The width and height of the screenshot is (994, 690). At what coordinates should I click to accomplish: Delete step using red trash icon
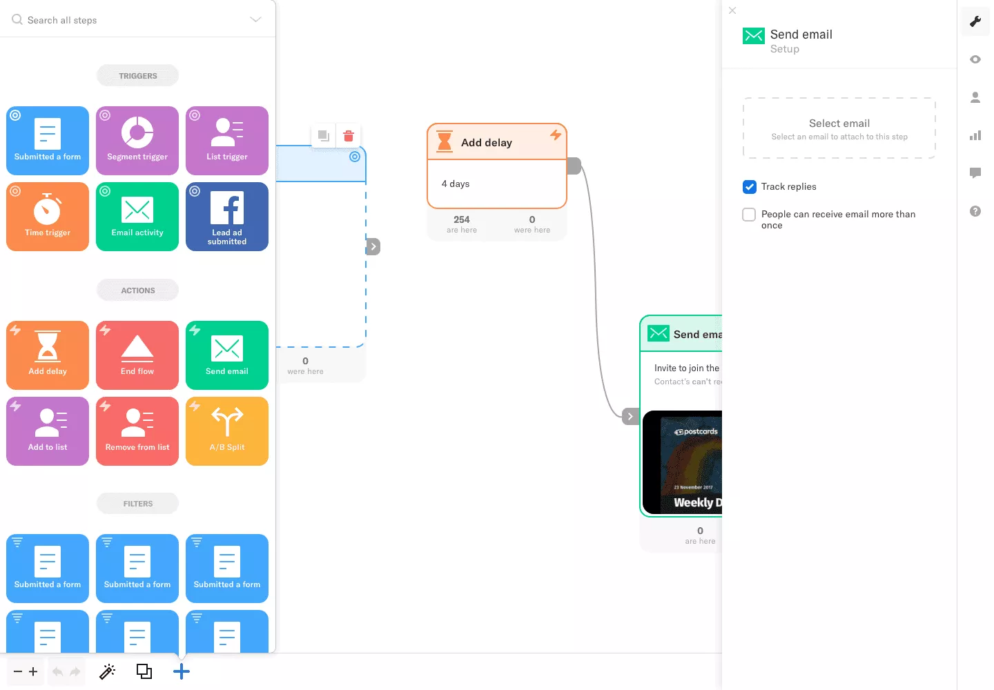click(x=349, y=136)
